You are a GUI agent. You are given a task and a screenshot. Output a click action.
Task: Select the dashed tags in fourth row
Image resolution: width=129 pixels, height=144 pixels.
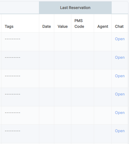click(x=12, y=94)
